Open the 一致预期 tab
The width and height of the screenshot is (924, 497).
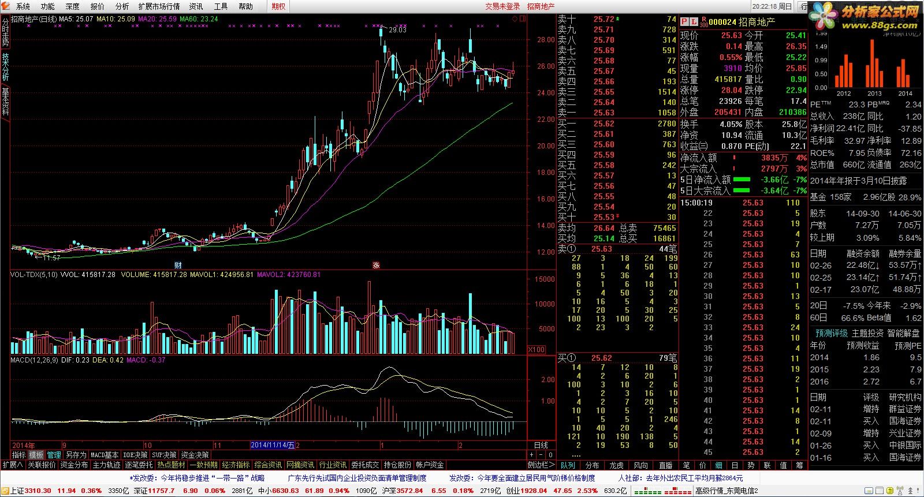[203, 465]
